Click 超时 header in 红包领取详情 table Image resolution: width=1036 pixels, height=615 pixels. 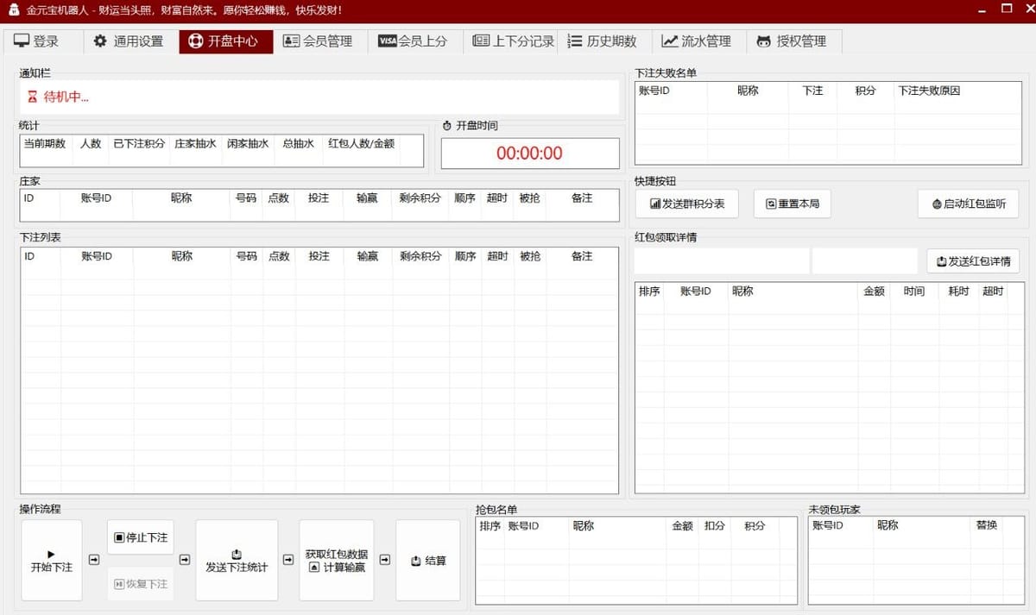coord(993,292)
